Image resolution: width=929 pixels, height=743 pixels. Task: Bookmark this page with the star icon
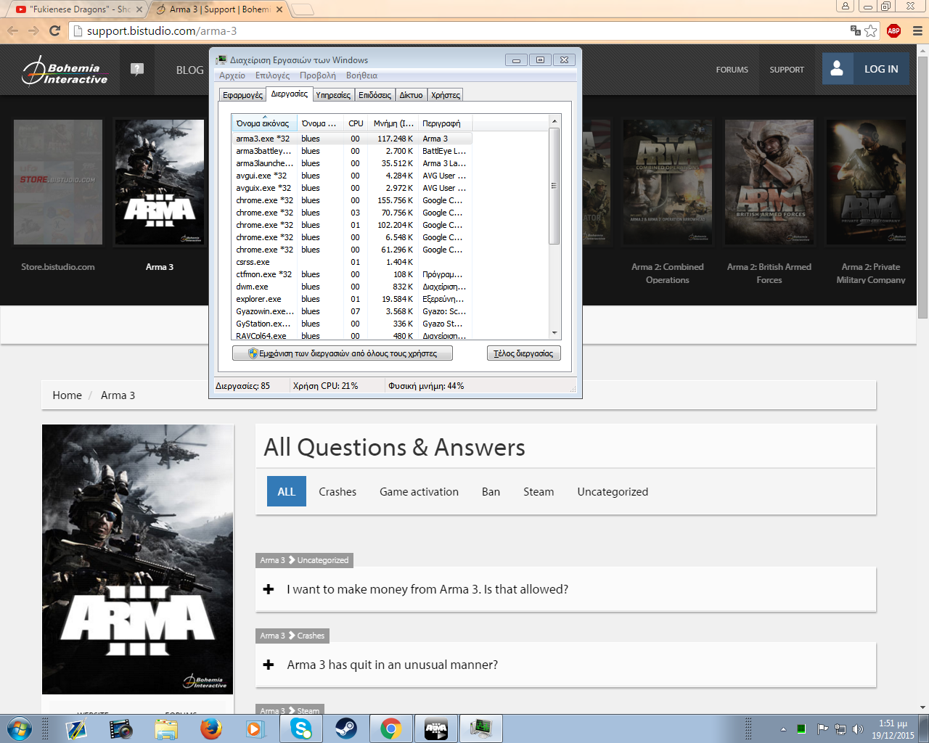[x=871, y=30]
